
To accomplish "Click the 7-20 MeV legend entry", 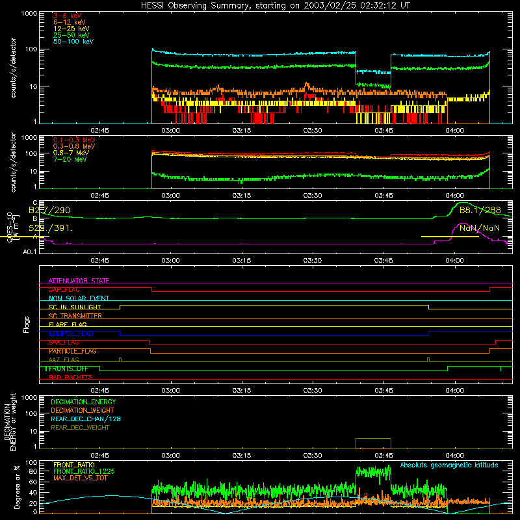I will [x=70, y=159].
